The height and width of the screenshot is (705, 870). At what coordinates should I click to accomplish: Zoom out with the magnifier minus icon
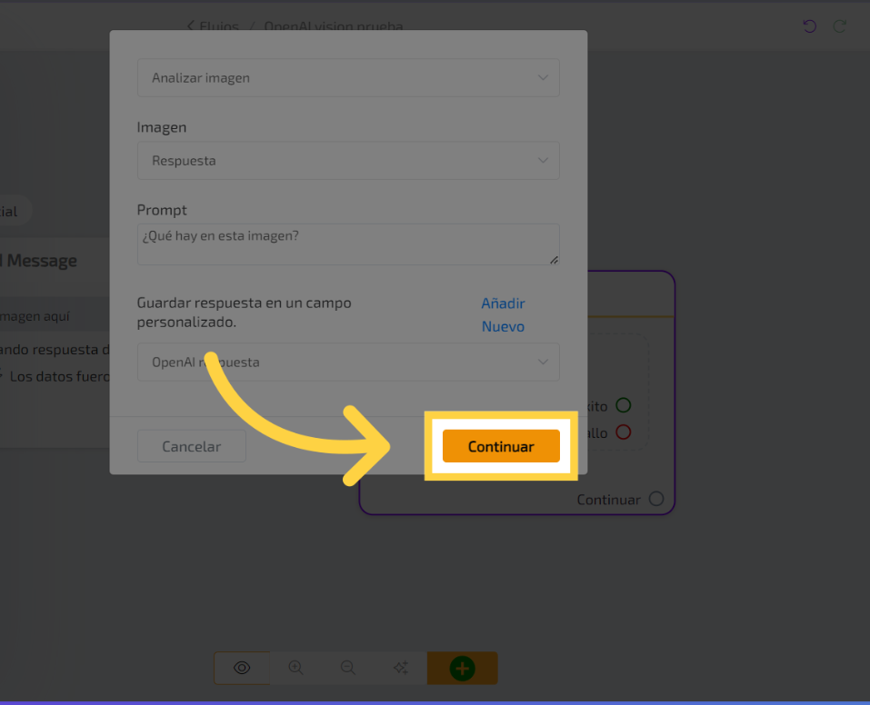point(347,668)
